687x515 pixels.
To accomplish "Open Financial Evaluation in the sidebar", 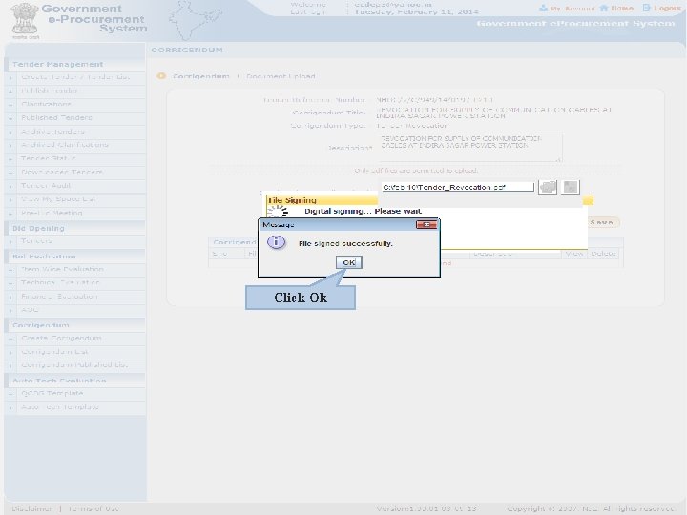I will click(x=59, y=297).
